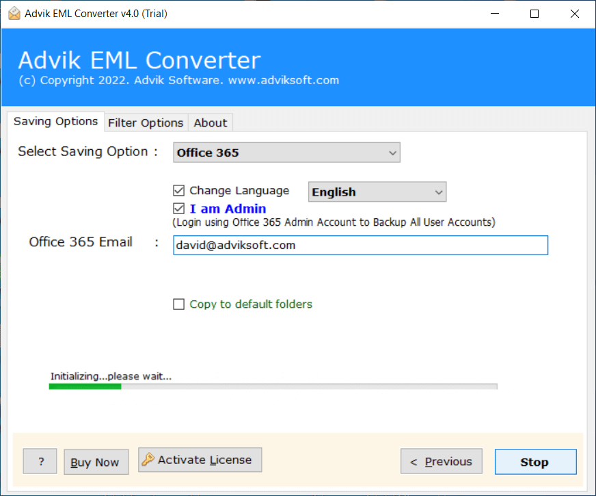Go back with the Previous button

point(442,461)
